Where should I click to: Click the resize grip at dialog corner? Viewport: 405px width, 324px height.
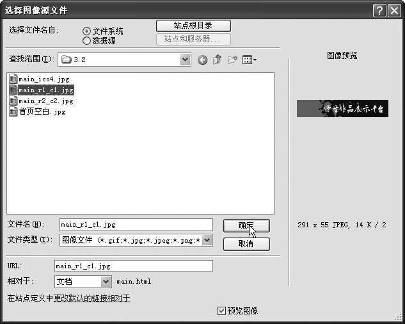[399, 317]
